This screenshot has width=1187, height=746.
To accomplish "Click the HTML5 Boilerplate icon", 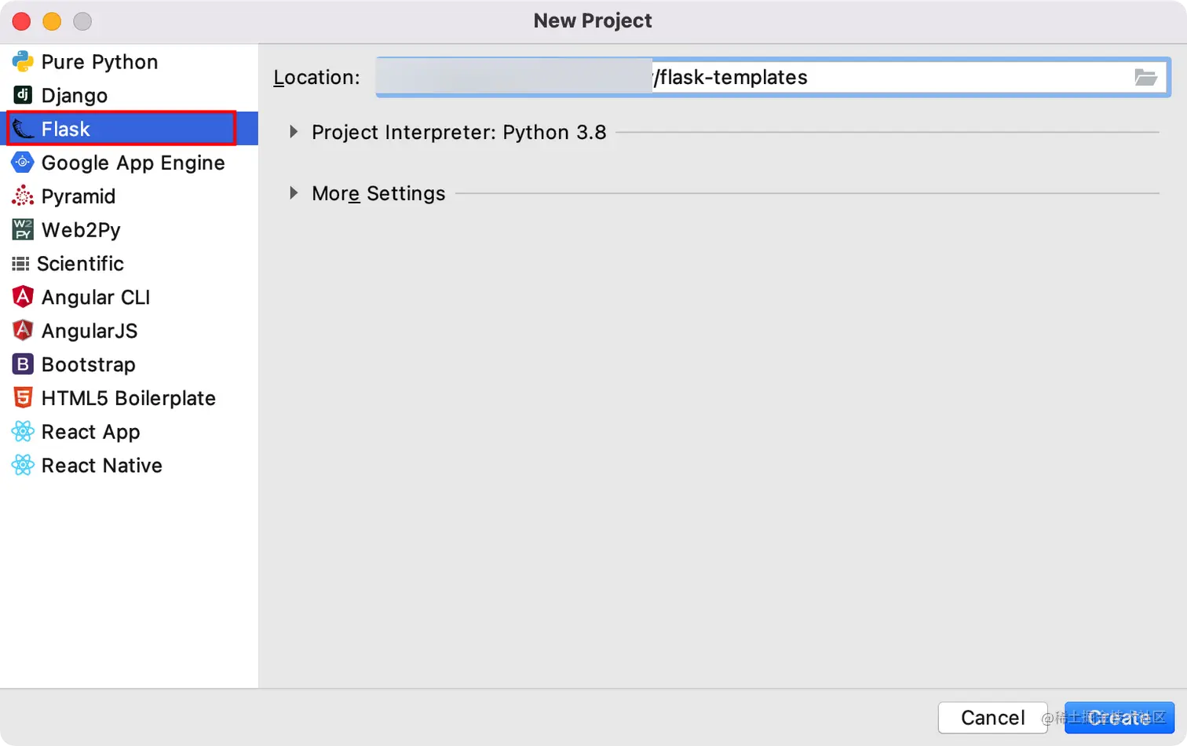I will click(23, 398).
